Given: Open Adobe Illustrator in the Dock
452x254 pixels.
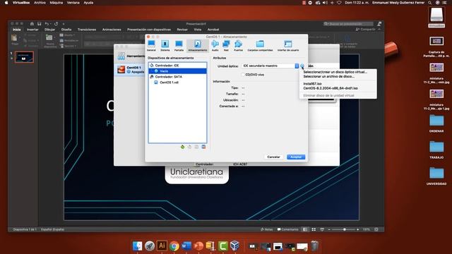Looking at the screenshot, I should point(162,246).
